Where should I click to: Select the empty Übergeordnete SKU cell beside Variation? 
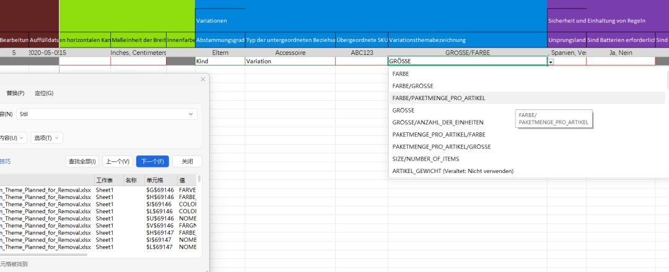pos(362,61)
